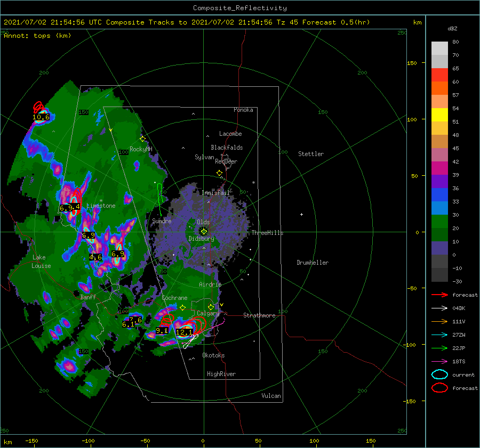Screen dimensions: 480x448
Task: Click the 7.6 storm top label
Action: click(x=135, y=320)
